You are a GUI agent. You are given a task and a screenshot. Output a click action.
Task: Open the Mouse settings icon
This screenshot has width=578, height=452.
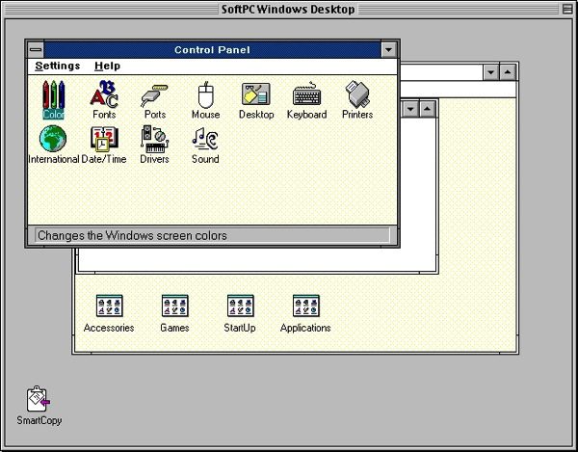[205, 95]
